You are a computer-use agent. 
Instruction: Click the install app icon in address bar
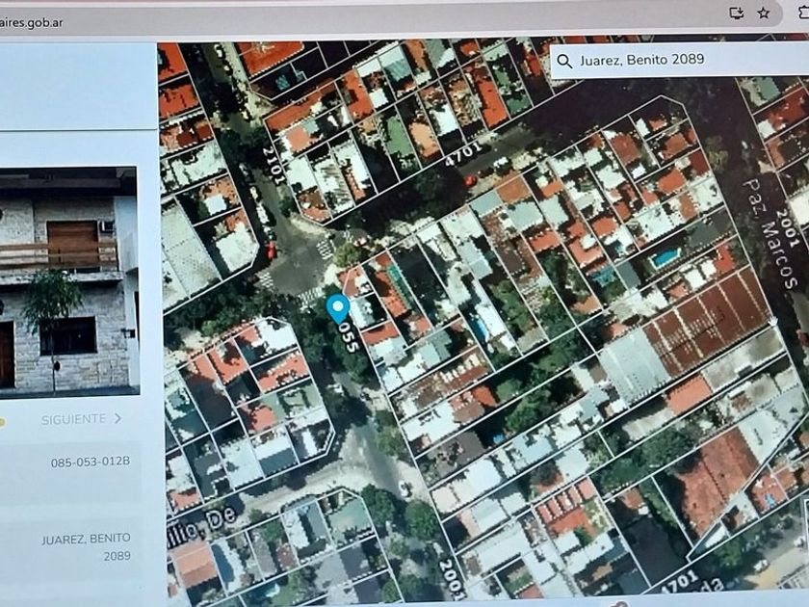pyautogui.click(x=737, y=13)
